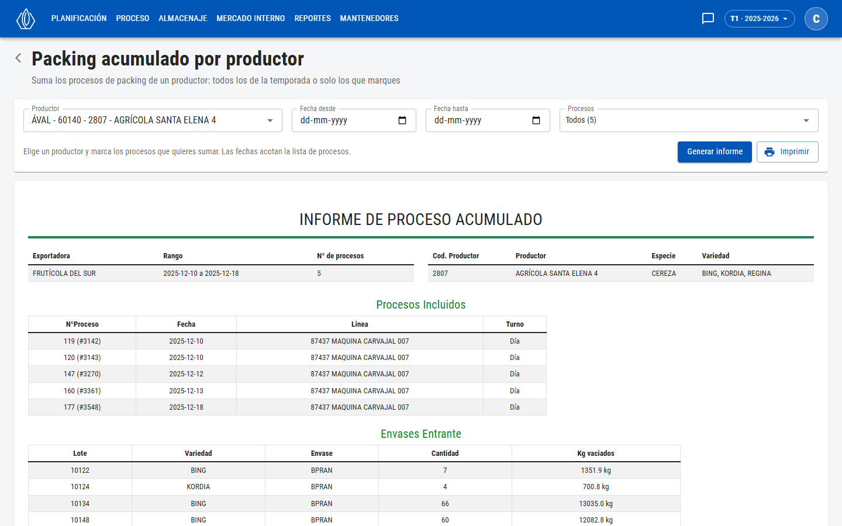
Task: Click the Cantidad value 60
Action: coord(445,520)
